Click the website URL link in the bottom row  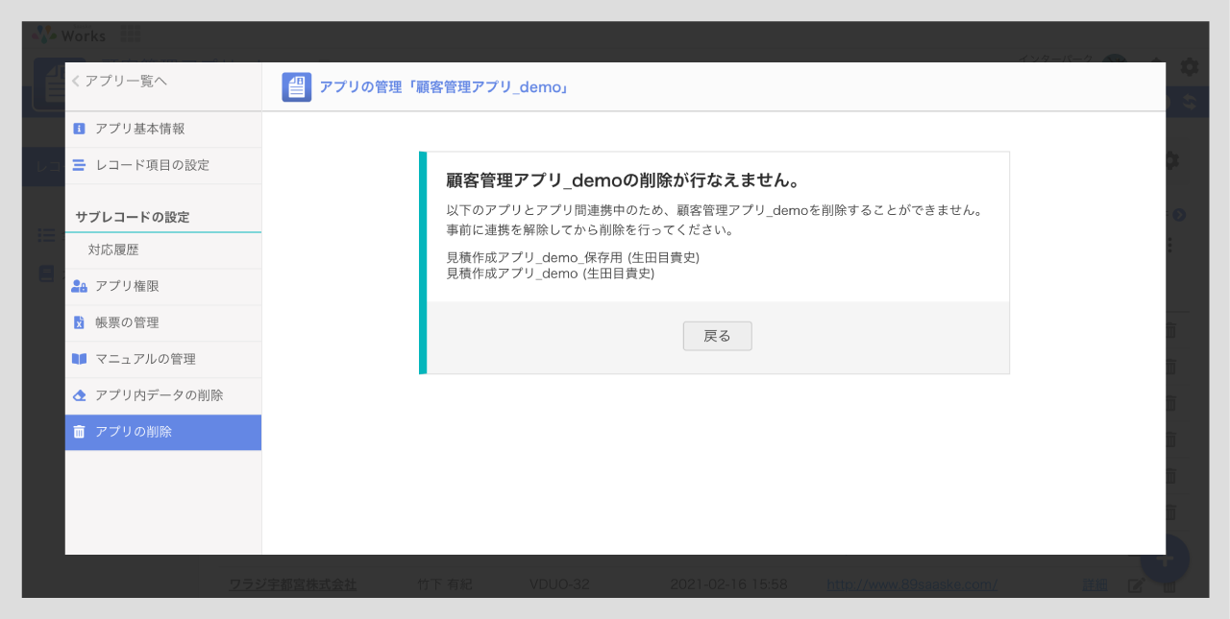(911, 583)
